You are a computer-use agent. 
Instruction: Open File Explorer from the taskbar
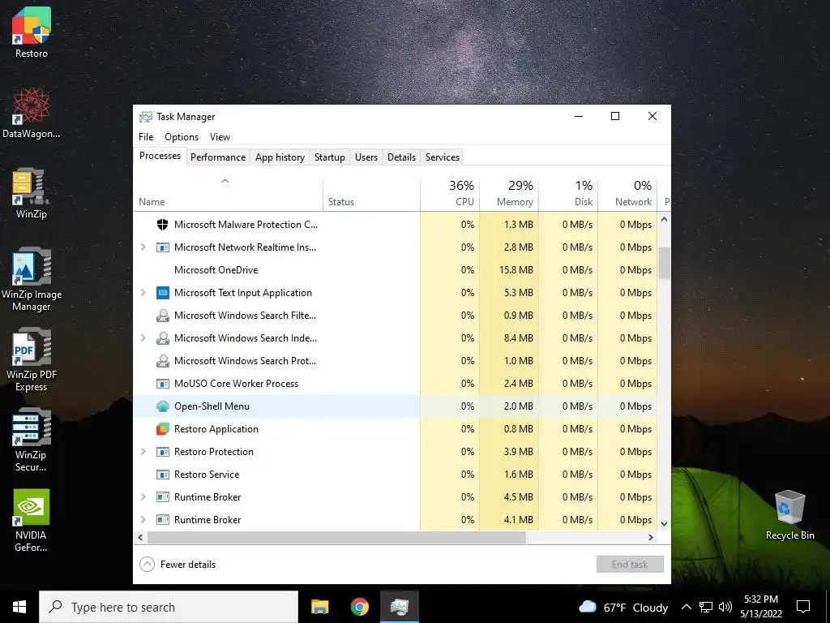(x=319, y=607)
